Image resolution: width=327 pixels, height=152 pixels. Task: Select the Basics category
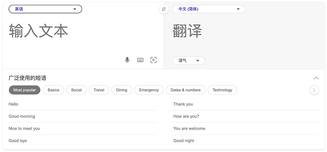click(x=53, y=90)
